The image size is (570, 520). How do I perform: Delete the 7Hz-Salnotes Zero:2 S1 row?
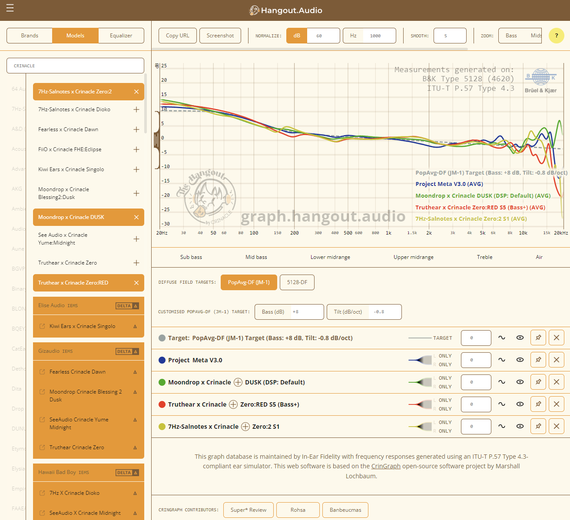pos(557,426)
